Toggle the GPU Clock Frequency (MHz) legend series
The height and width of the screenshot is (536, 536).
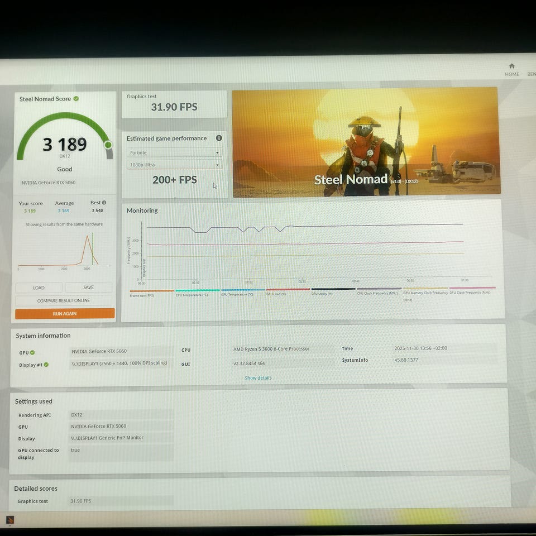(472, 290)
